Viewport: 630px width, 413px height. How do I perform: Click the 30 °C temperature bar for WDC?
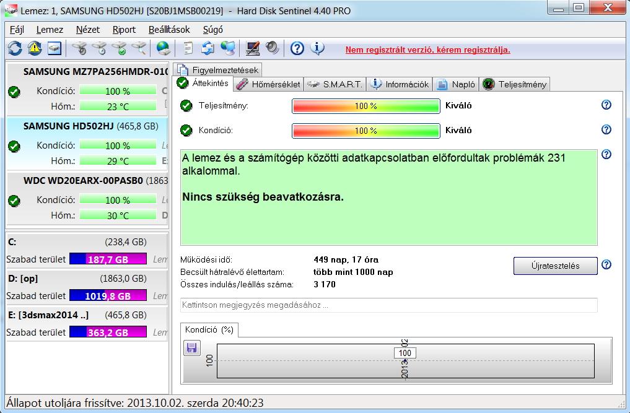(x=118, y=215)
